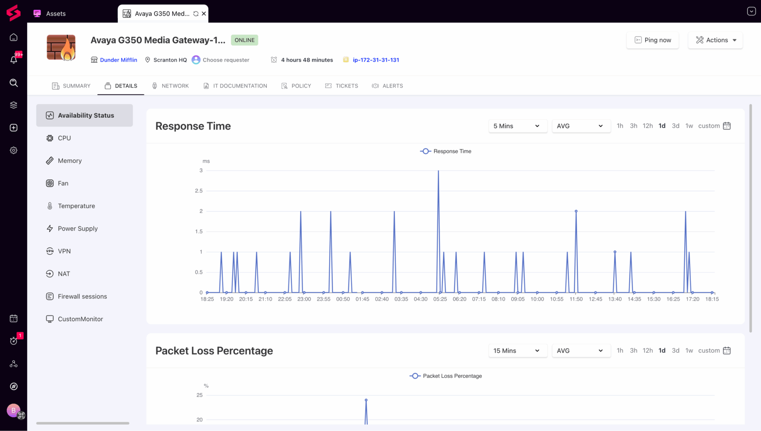Toggle Packet Loss Percentage legend series
761x431 pixels.
pos(446,376)
